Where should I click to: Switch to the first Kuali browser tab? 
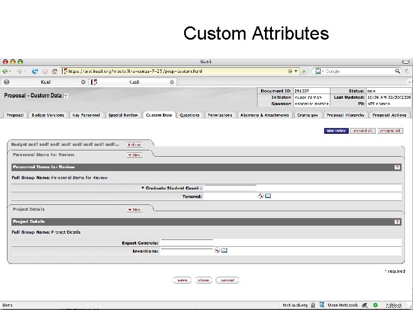46,82
